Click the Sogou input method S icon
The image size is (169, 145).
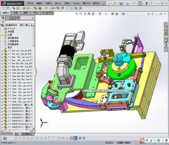tap(142, 140)
